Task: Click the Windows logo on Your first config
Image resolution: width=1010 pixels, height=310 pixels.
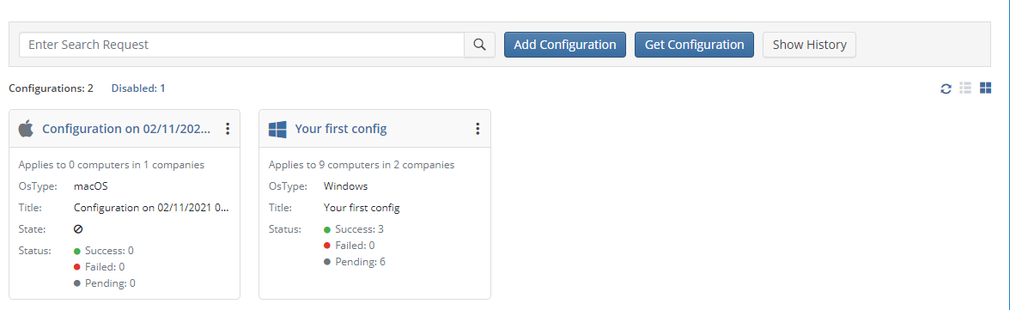Action: [x=277, y=129]
